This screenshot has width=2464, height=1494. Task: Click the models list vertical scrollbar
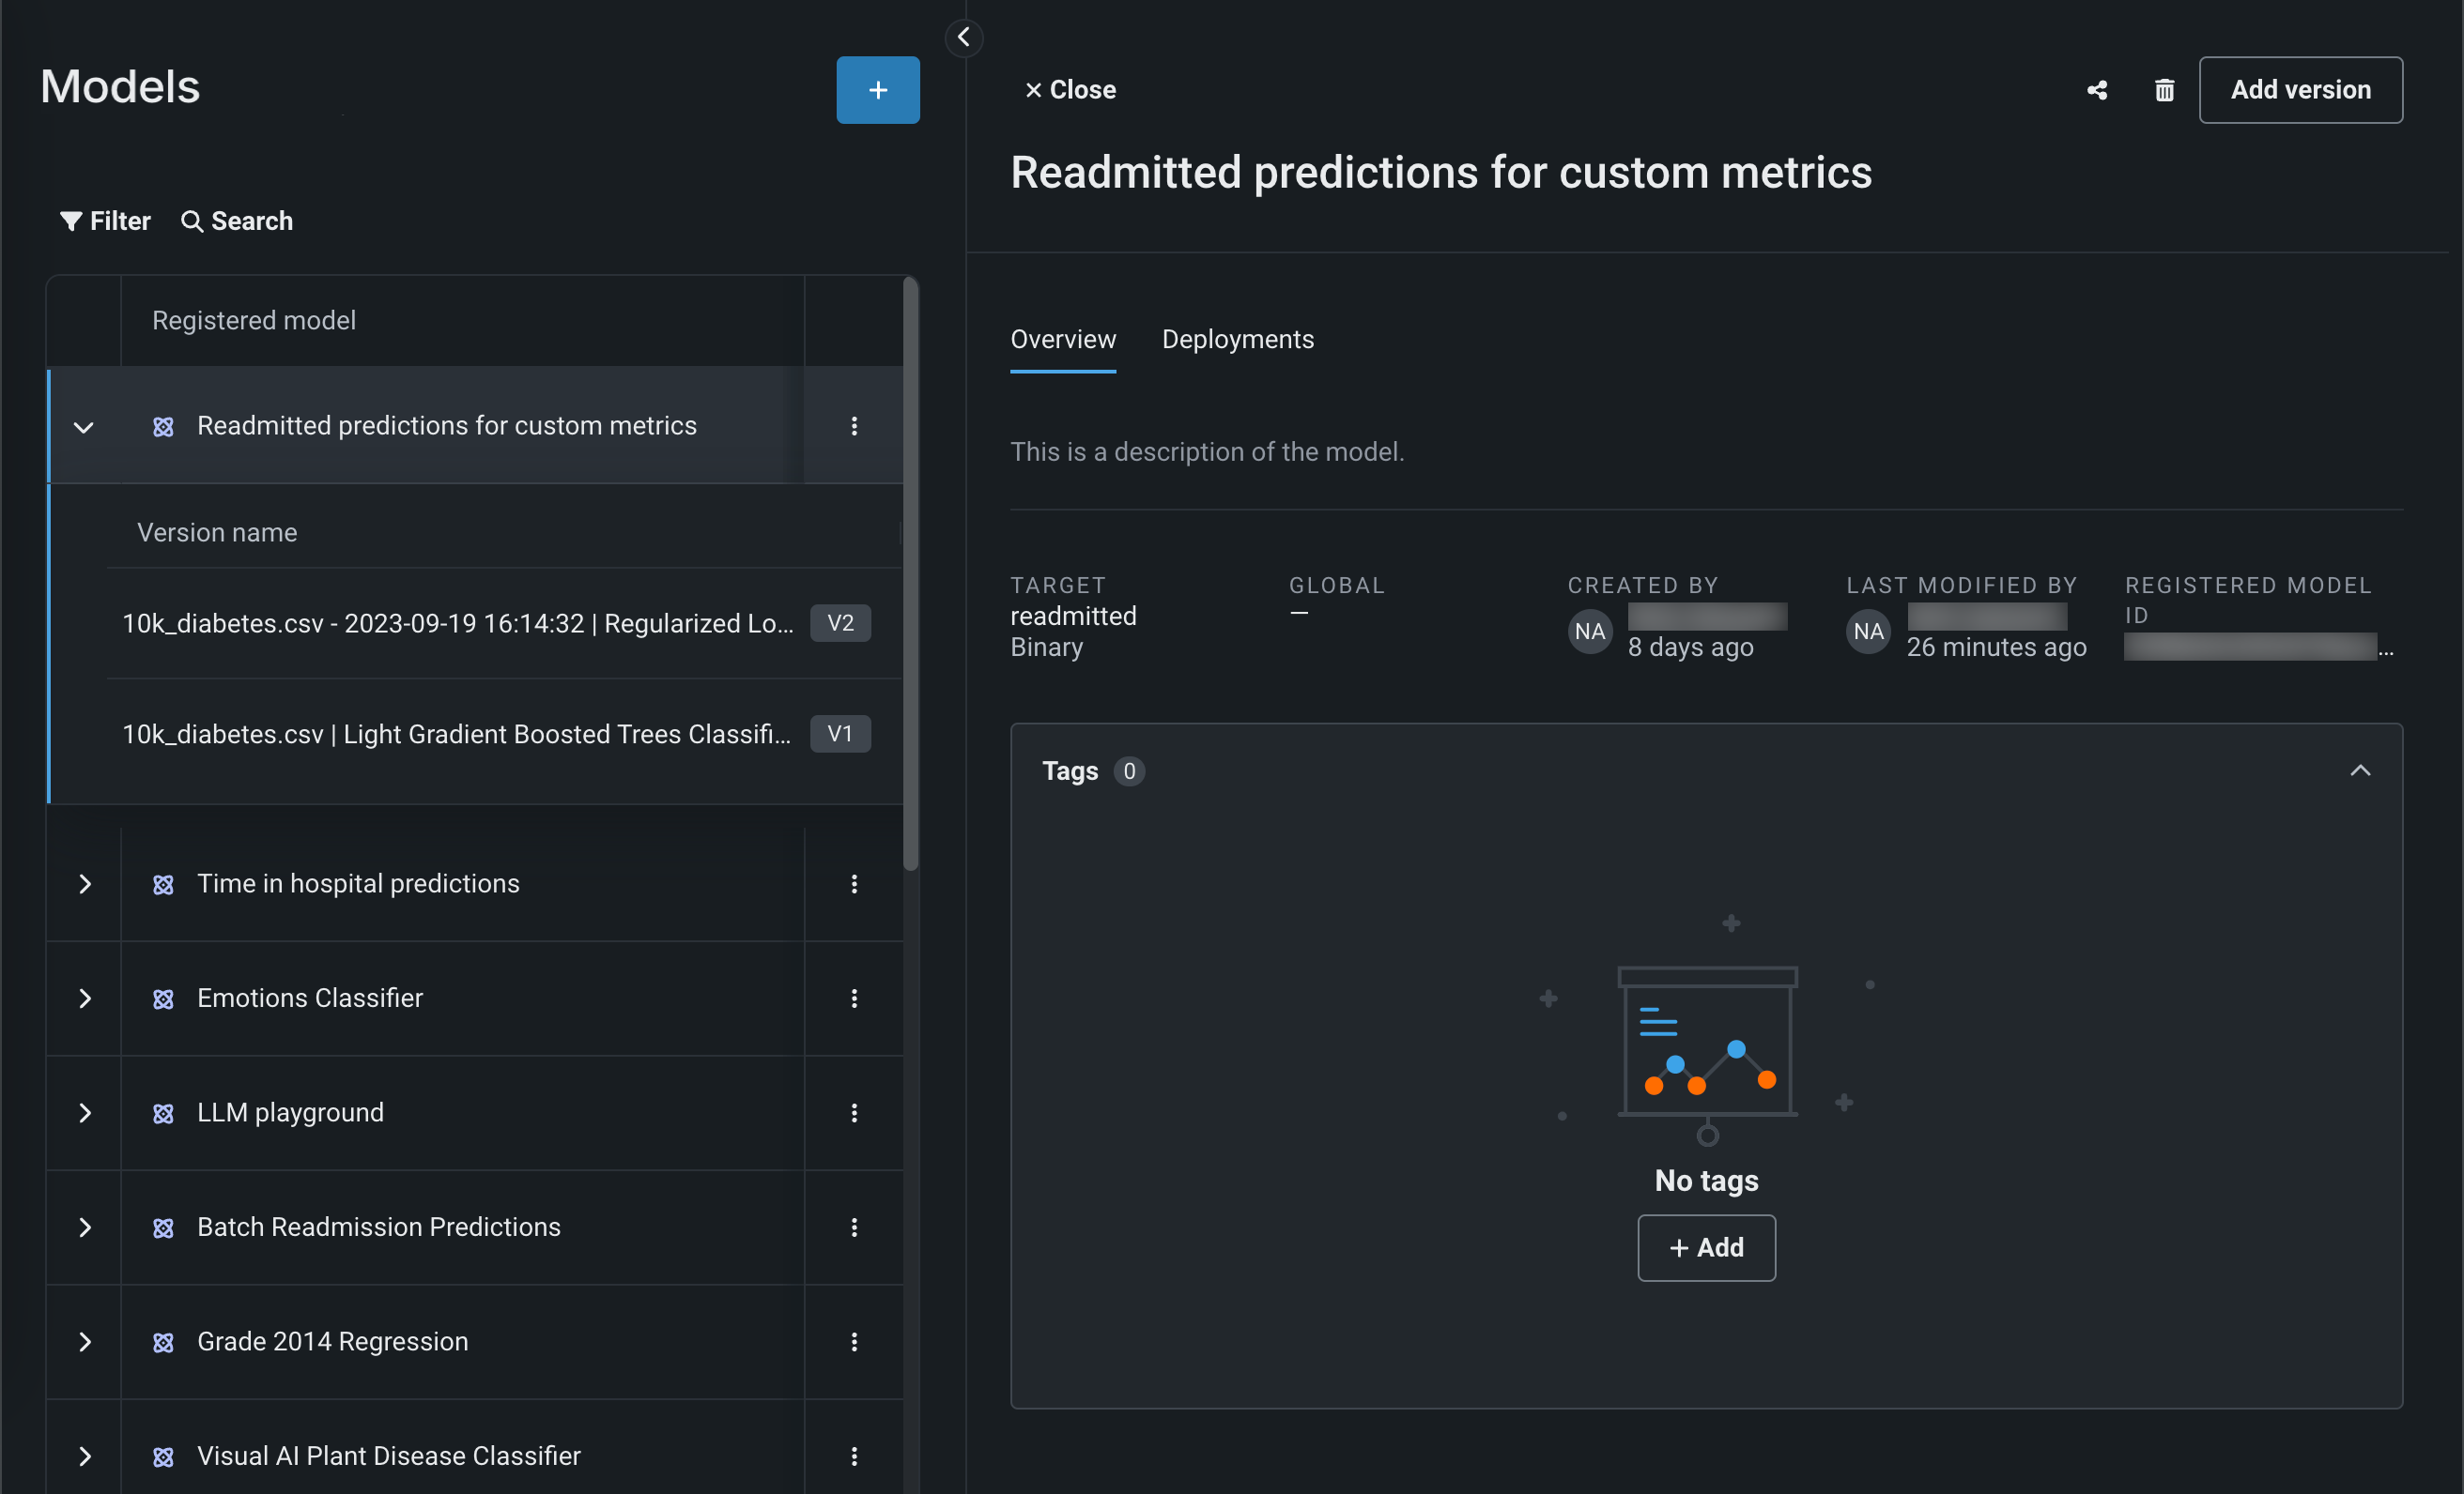[910, 574]
